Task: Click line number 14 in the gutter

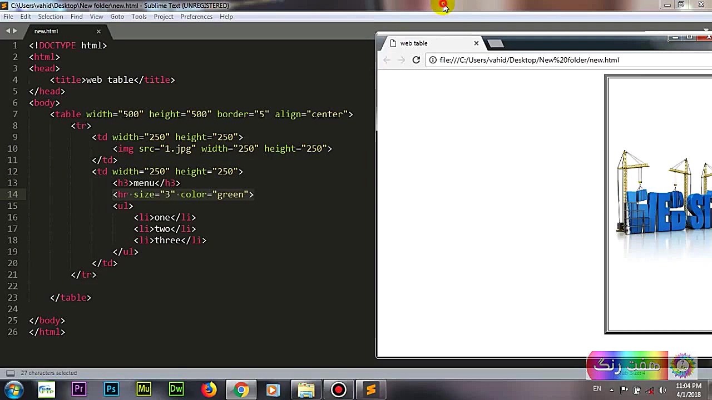Action: click(13, 194)
